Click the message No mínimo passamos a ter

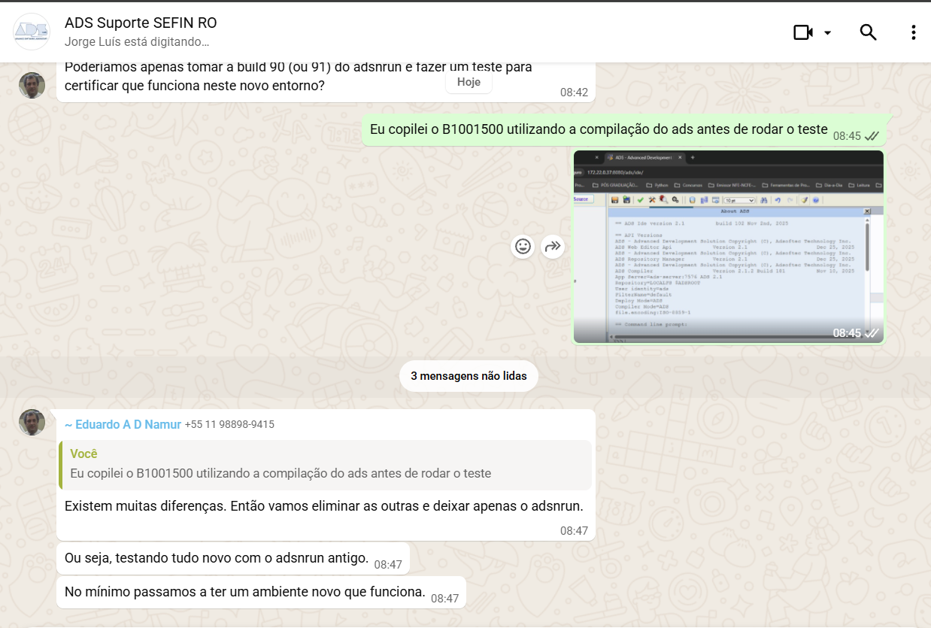[x=245, y=592]
